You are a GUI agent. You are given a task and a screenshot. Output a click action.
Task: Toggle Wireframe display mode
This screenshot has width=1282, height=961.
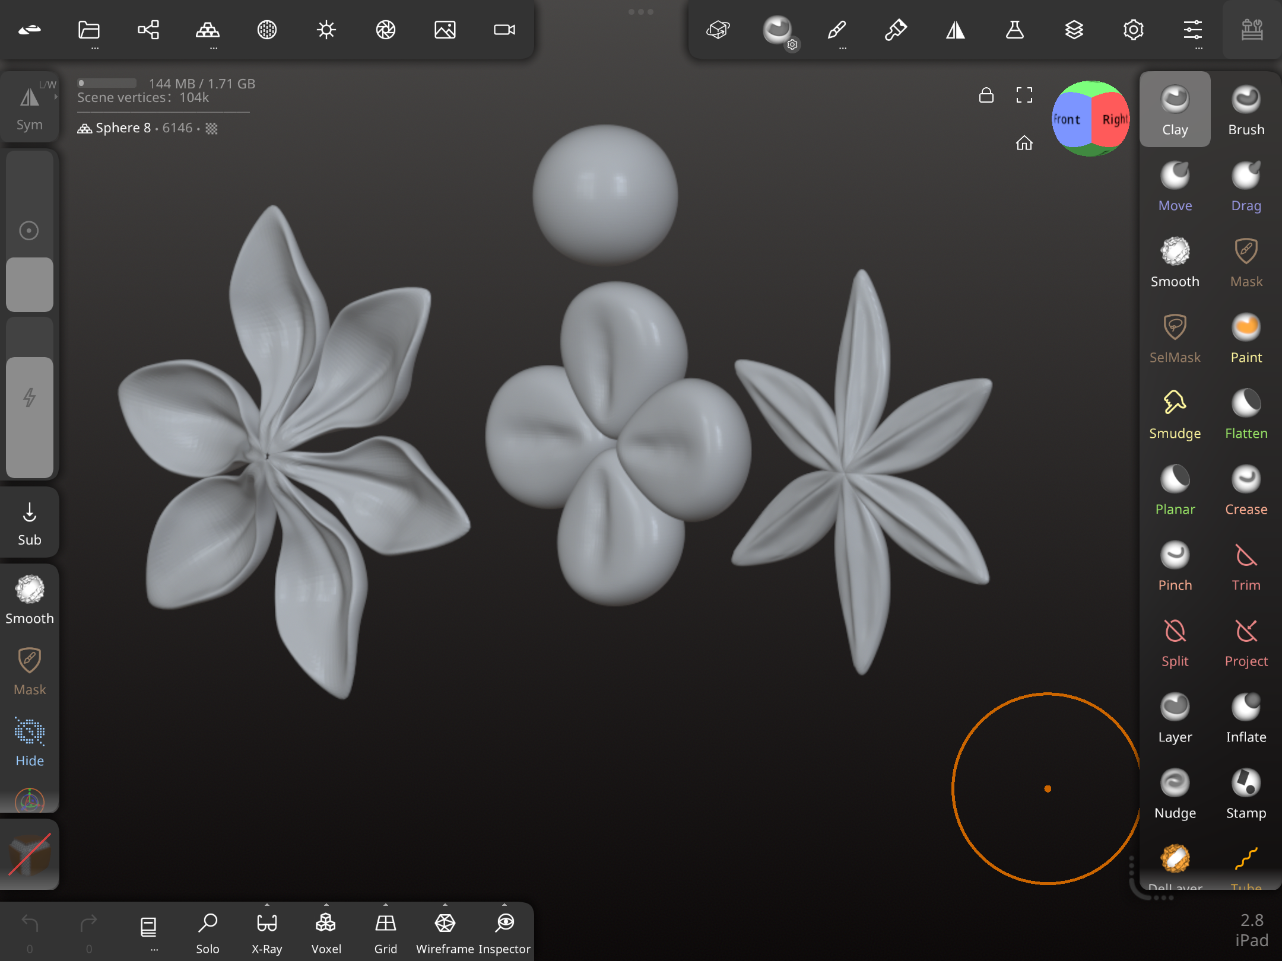point(445,931)
